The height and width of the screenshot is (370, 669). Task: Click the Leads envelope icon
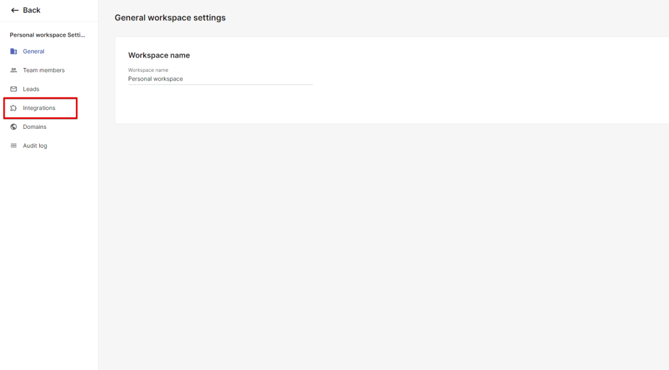click(14, 90)
